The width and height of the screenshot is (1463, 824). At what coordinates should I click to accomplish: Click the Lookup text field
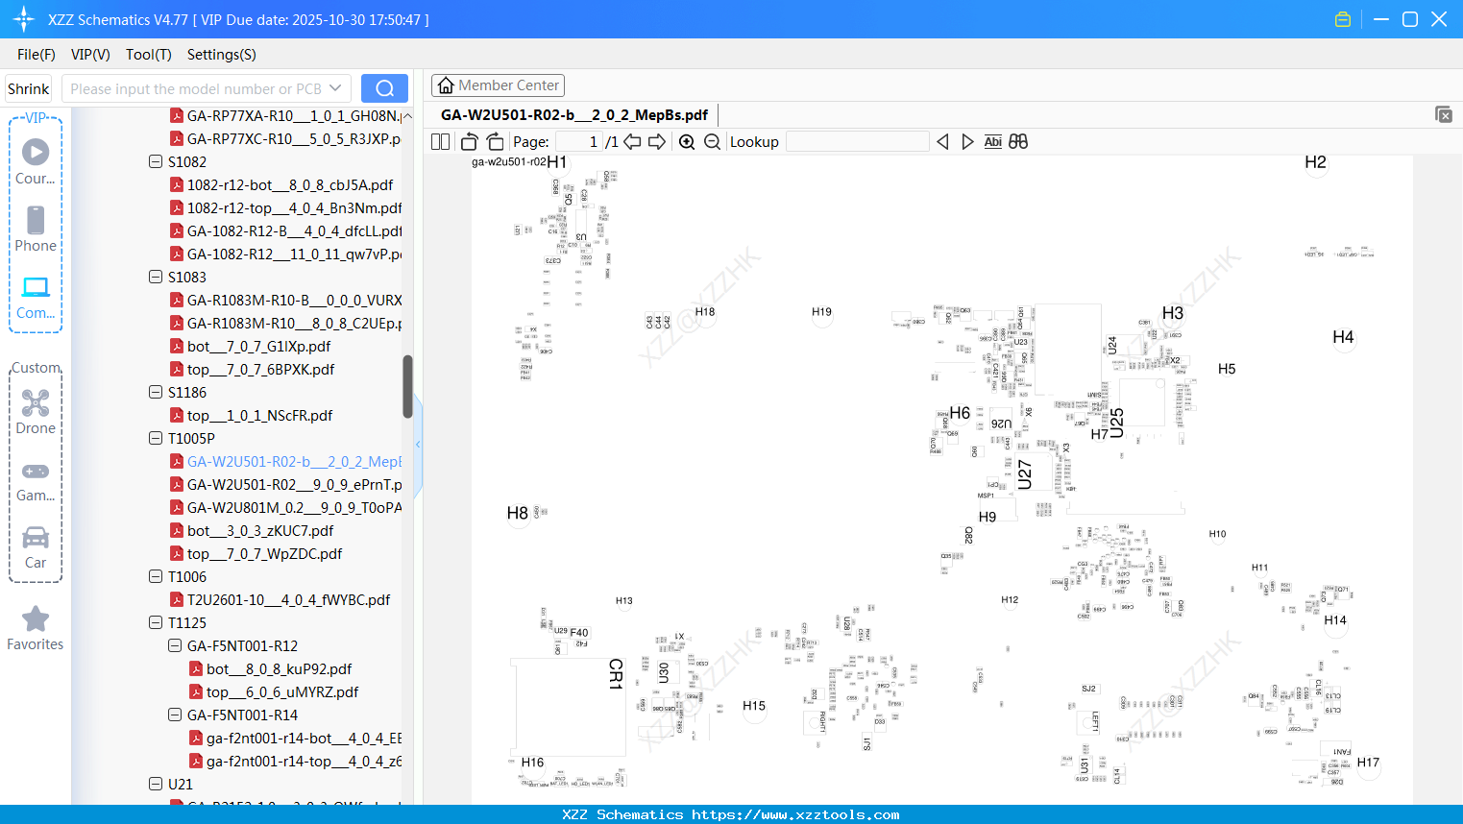[x=858, y=141]
